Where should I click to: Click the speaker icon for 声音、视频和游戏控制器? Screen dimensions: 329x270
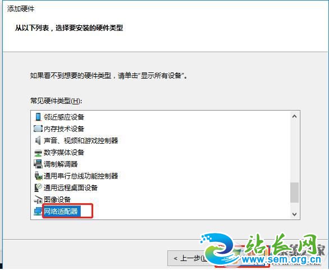pyautogui.click(x=38, y=140)
